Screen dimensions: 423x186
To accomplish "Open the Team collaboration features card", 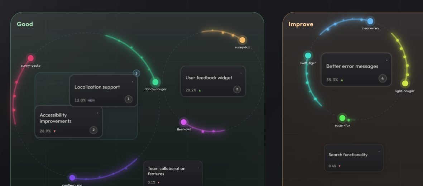I will [173, 173].
